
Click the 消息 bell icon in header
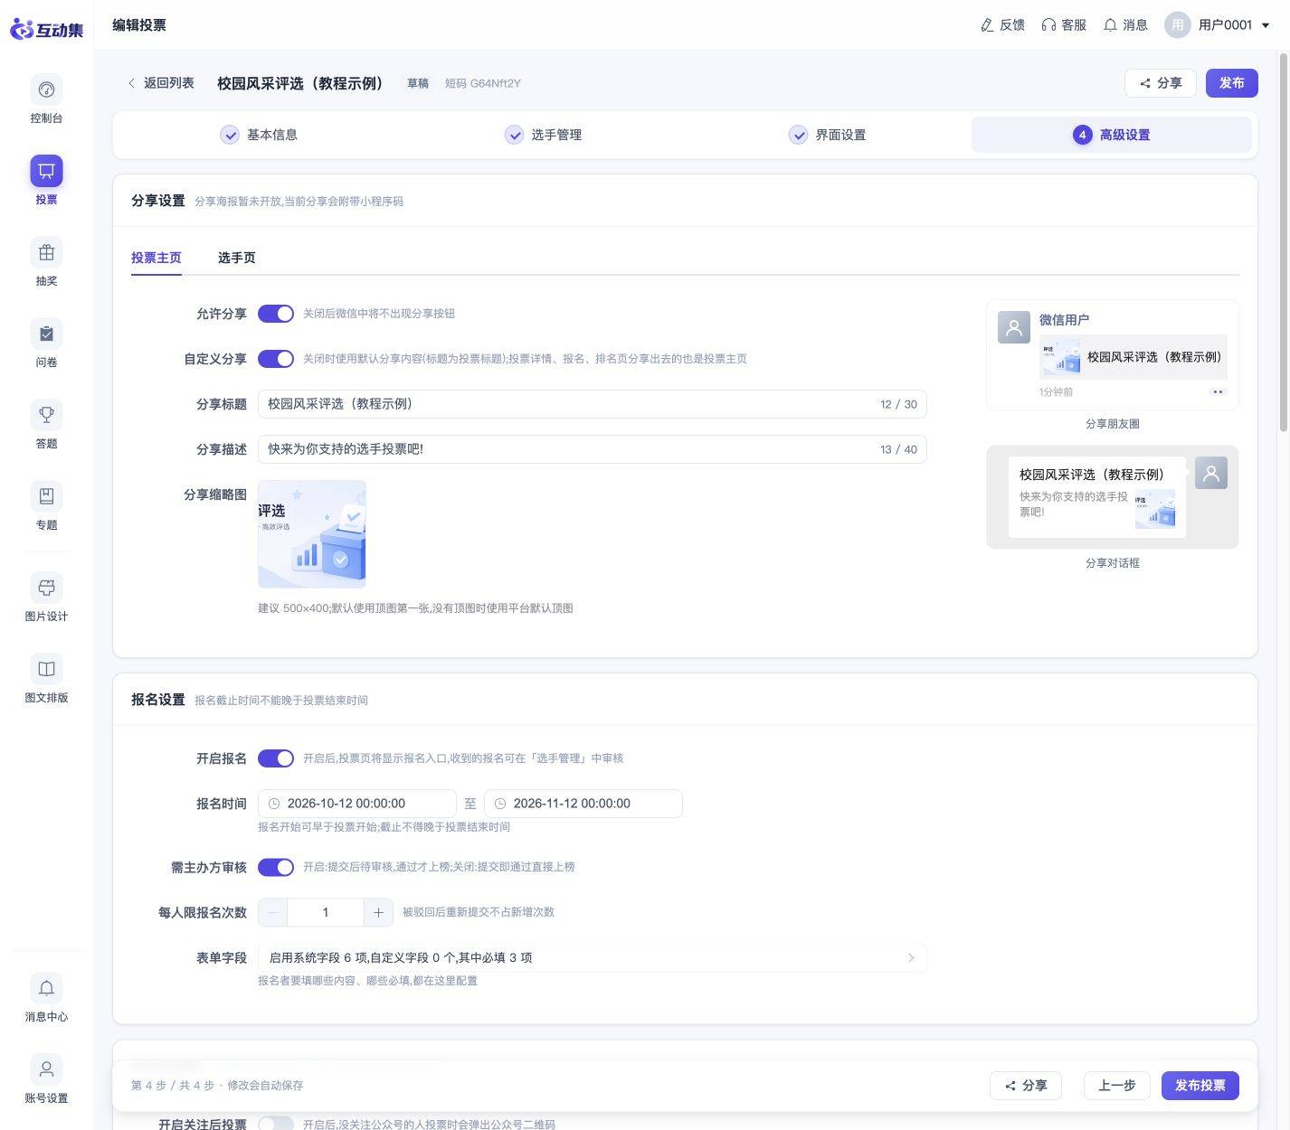(x=1110, y=25)
